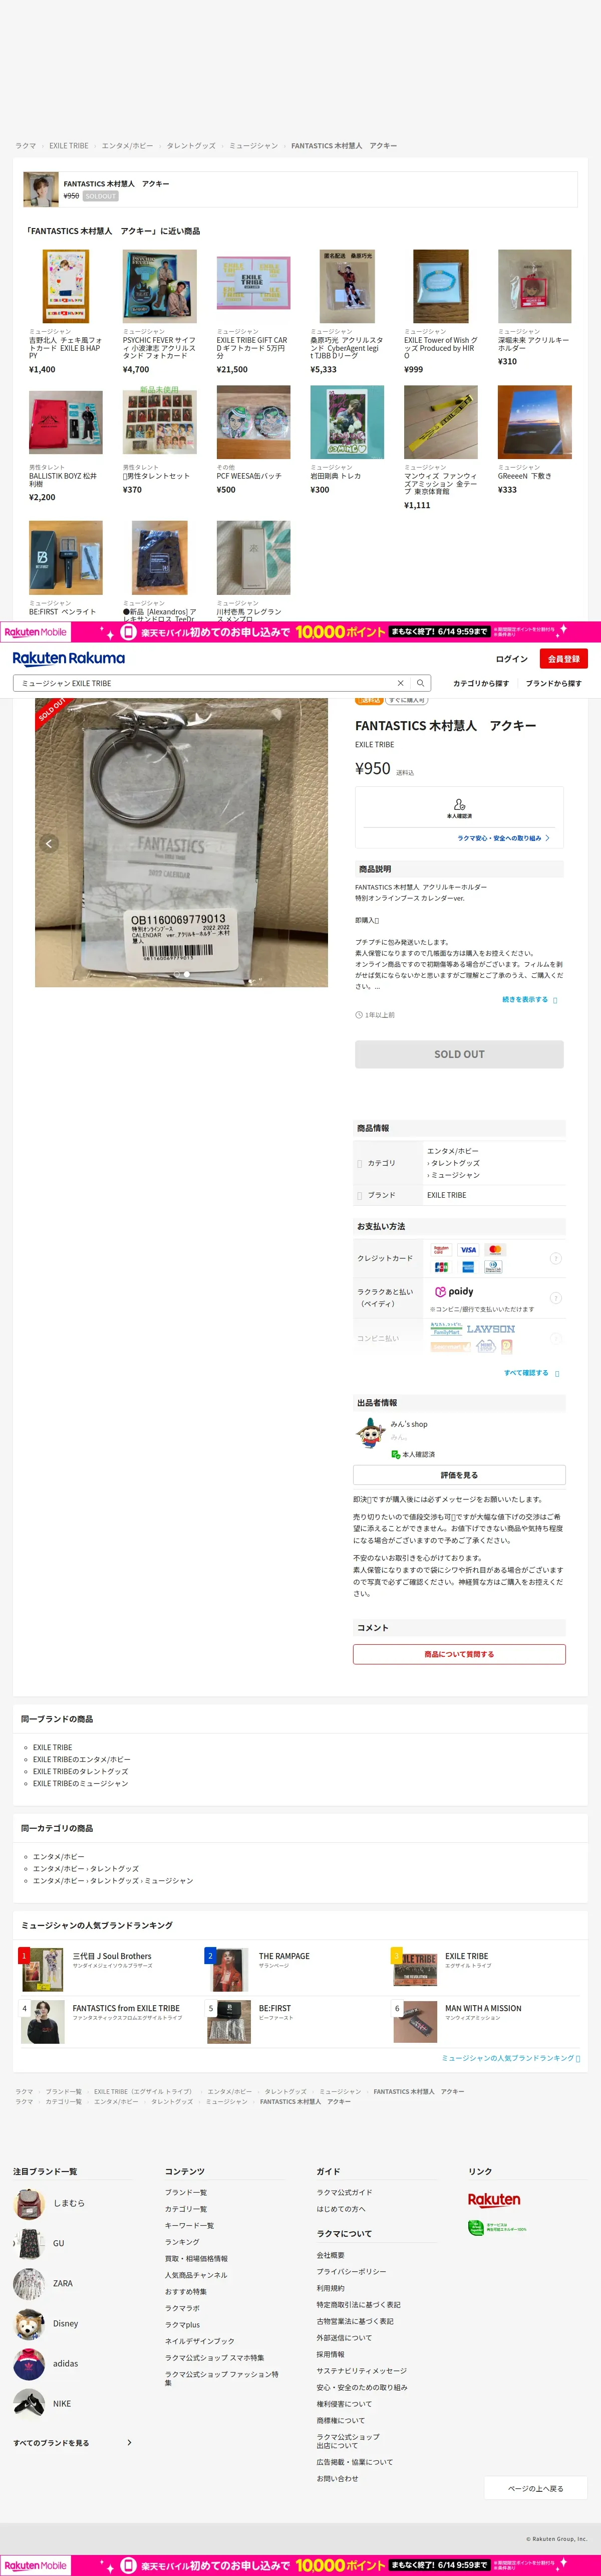
Task: Click EXILE TRIBE text under product title
Action: coord(374,745)
